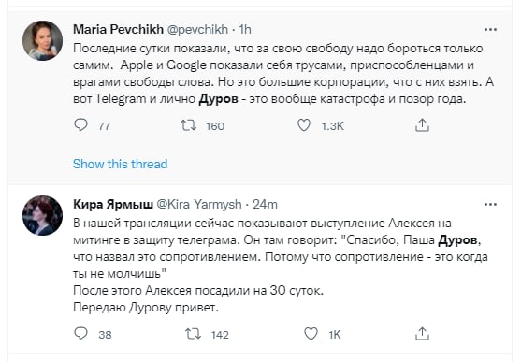Reply to Maria Pevchikh's tweet
Viewport: 521px width, 362px height.
tap(80, 125)
